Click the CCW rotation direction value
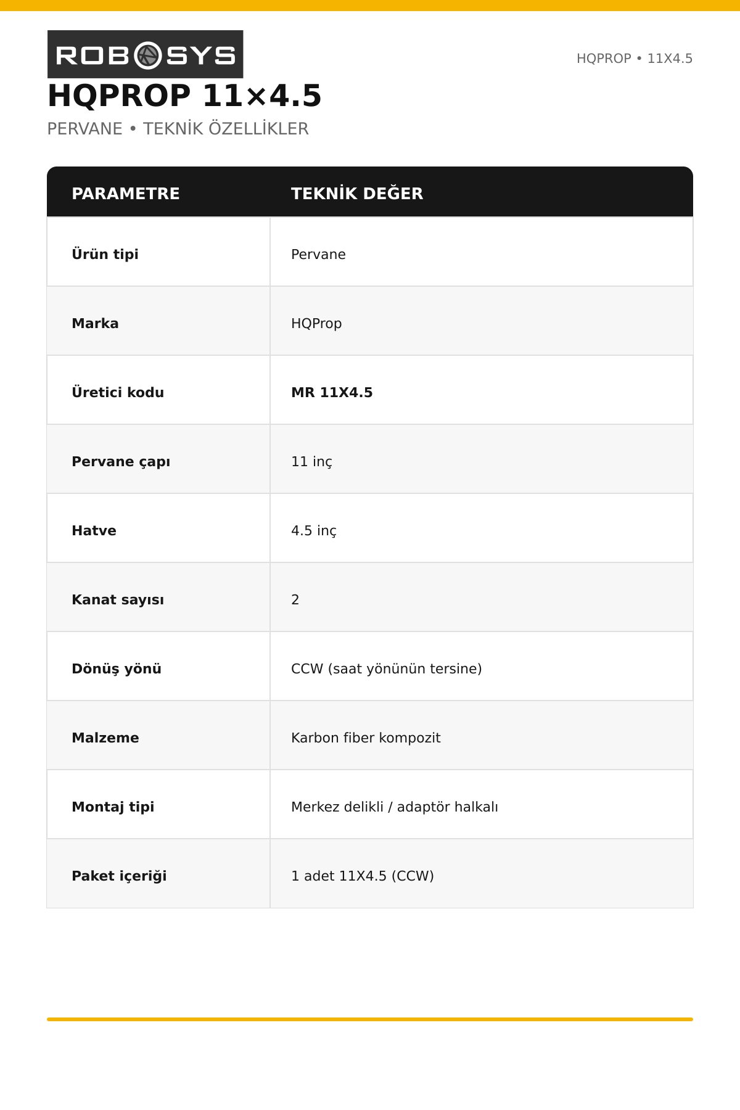The width and height of the screenshot is (740, 1110). pos(387,669)
